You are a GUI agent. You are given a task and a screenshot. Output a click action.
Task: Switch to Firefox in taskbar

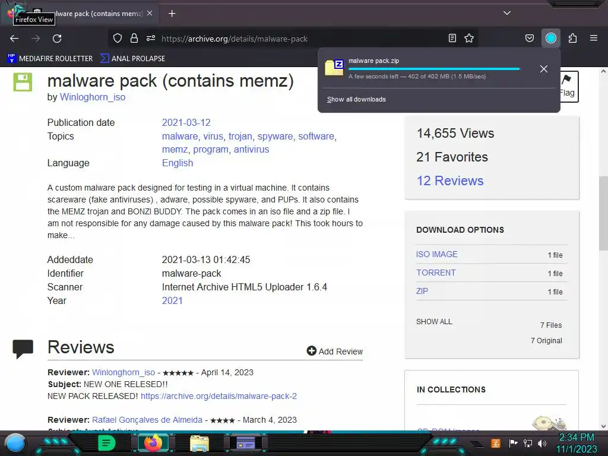(153, 443)
